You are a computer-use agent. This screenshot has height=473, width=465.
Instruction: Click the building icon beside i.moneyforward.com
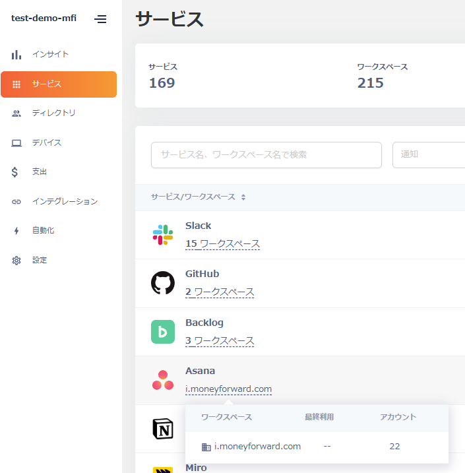pos(206,447)
